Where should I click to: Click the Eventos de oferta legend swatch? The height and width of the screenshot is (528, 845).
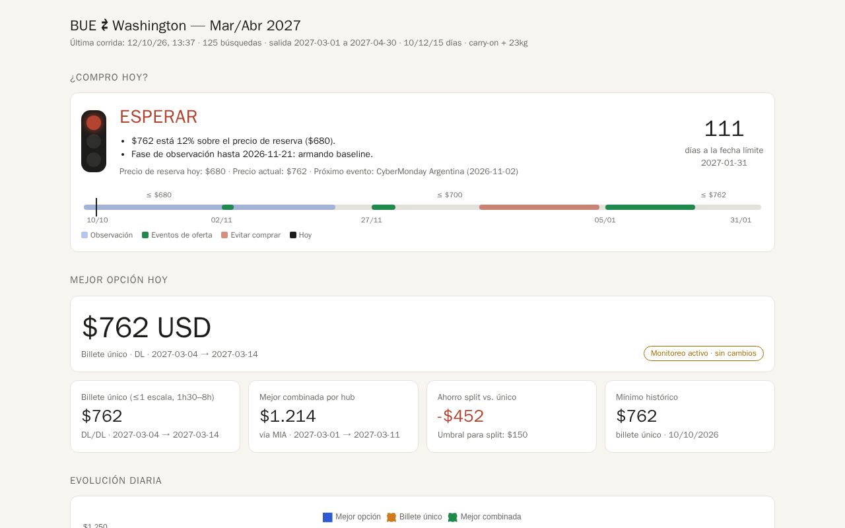[145, 235]
